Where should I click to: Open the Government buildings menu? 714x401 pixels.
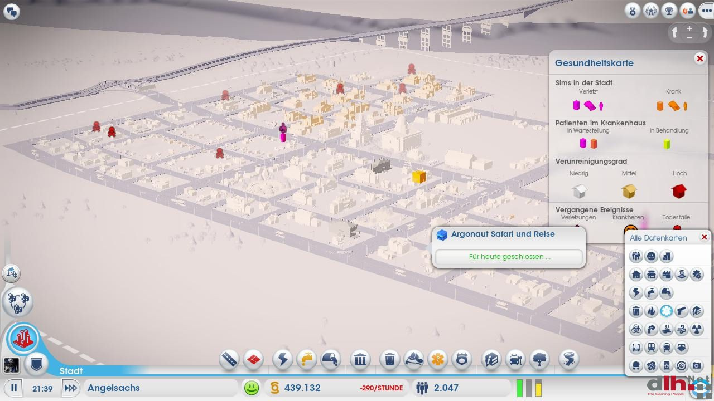click(x=360, y=360)
